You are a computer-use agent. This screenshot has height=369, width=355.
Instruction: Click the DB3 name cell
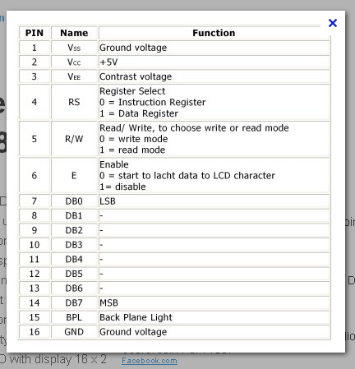point(74,245)
